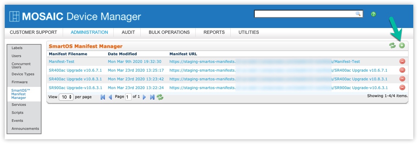
Task: Open Manifest URL ending SR400ac Upgrade v10.6.7.1
Action: tap(278, 70)
